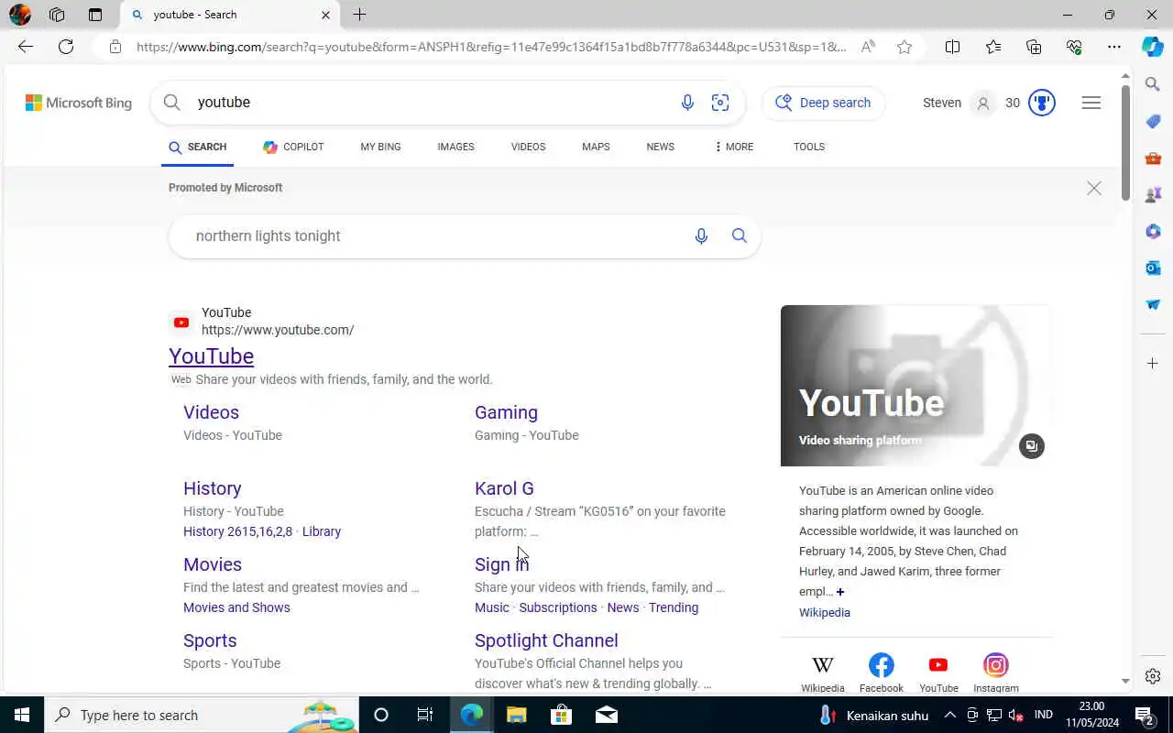Image resolution: width=1173 pixels, height=733 pixels.
Task: Open the TOOLS options
Action: point(809,147)
